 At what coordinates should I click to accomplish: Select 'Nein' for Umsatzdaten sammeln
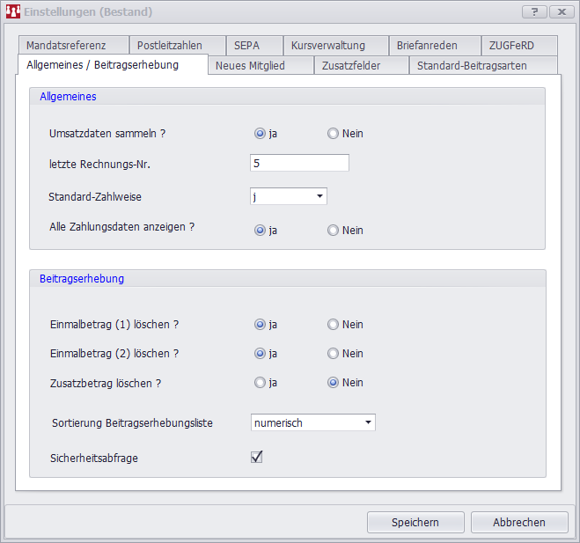333,134
